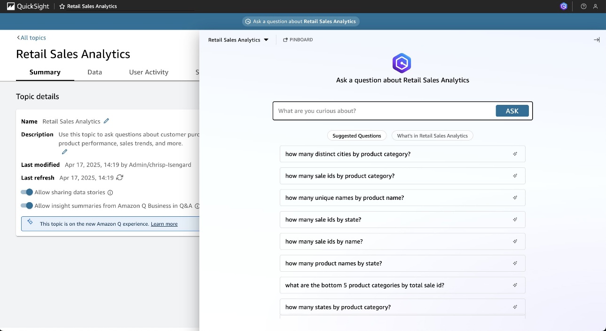Click the sparkle icon for 'sale ids by state'
The width and height of the screenshot is (606, 331).
point(515,220)
